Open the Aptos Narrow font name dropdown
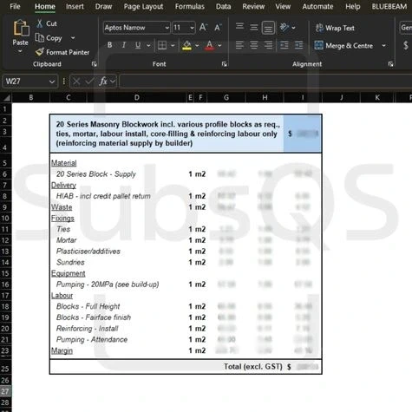This screenshot has height=412, width=412. pos(167,28)
